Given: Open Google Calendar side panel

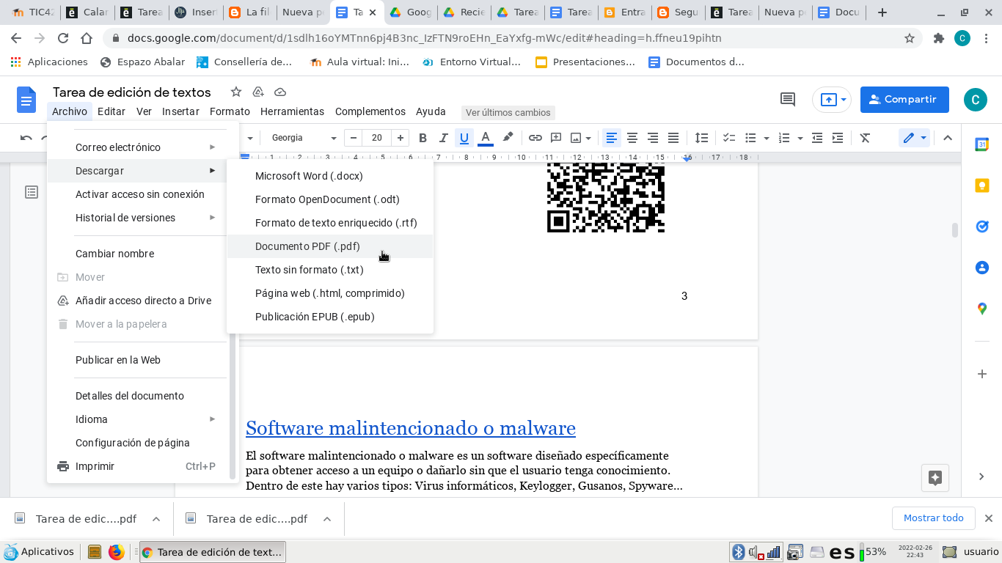Looking at the screenshot, I should [982, 144].
